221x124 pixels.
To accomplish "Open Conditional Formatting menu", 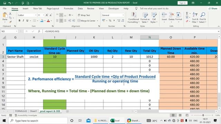I will coord(134,18).
